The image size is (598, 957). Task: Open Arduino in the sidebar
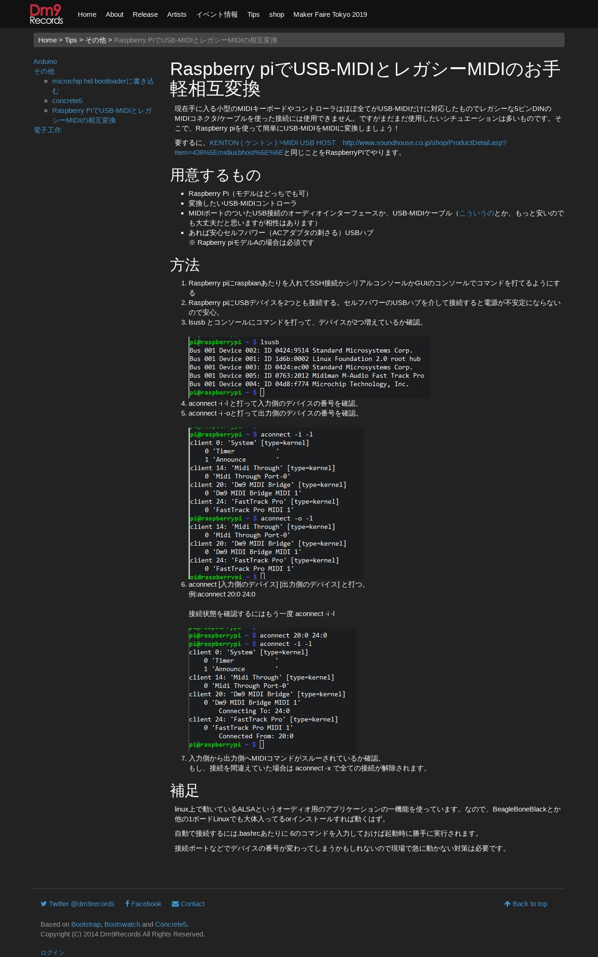coord(45,62)
